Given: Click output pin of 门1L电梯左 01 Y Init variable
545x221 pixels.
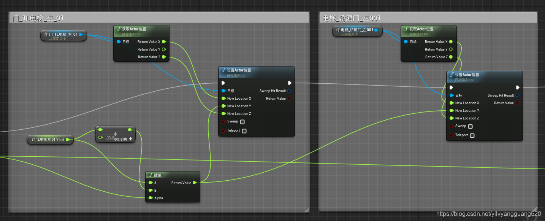Looking at the screenshot, I should [x=68, y=140].
